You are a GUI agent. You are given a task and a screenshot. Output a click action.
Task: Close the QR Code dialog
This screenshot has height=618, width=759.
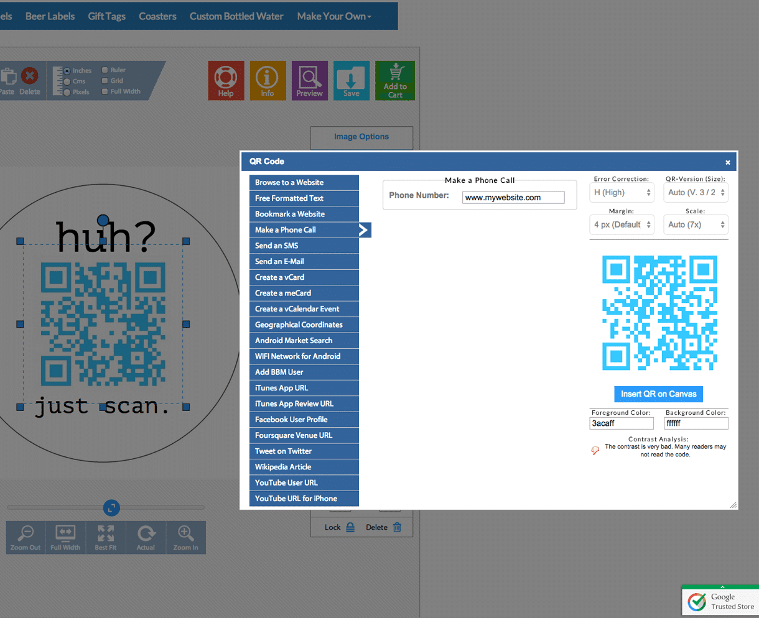[x=728, y=162]
